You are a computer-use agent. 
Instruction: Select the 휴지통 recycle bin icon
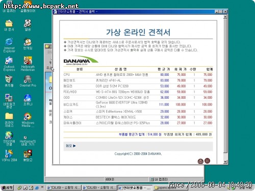pyautogui.click(x=9, y=81)
